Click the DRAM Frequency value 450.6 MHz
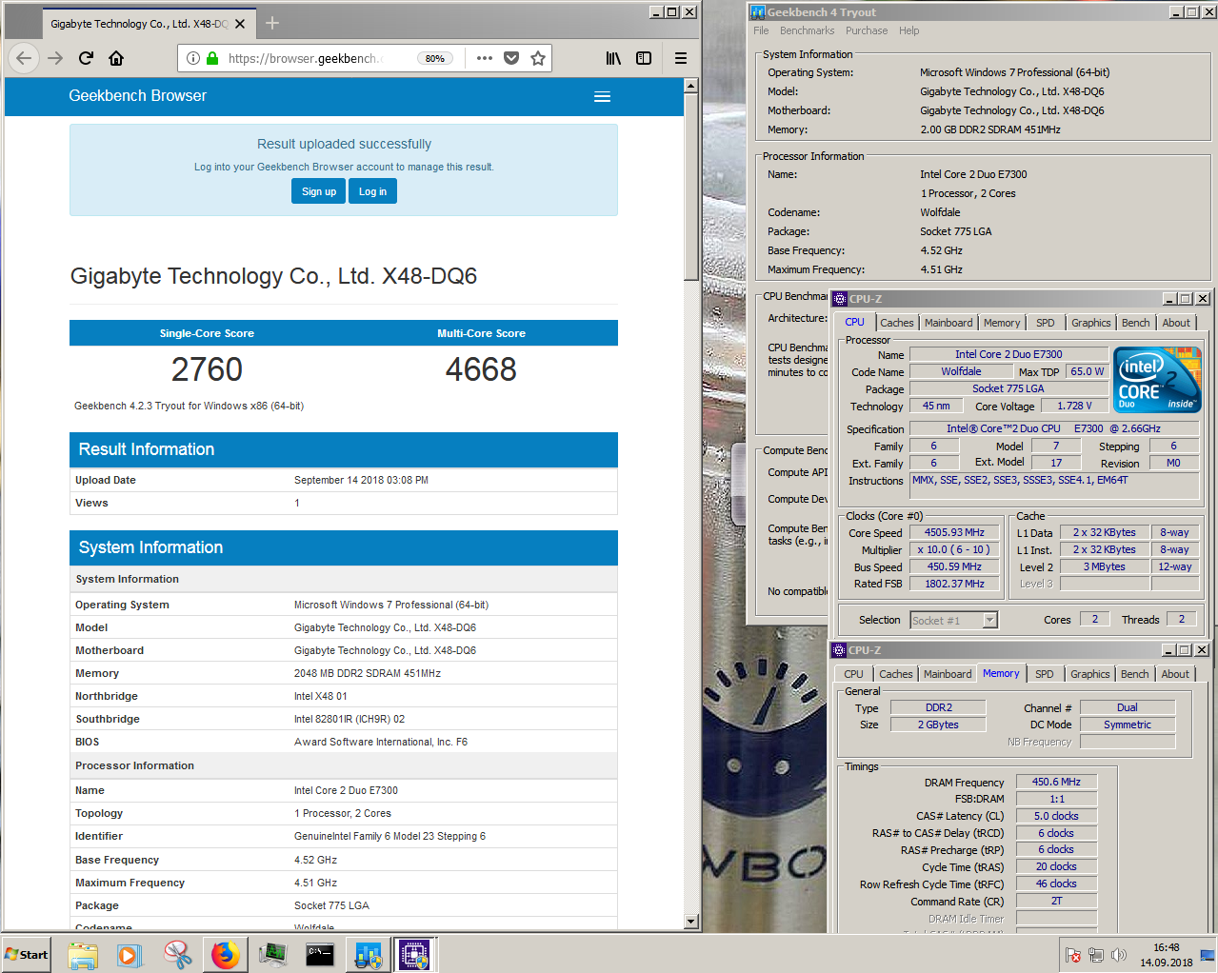The height and width of the screenshot is (973, 1218). (1057, 782)
